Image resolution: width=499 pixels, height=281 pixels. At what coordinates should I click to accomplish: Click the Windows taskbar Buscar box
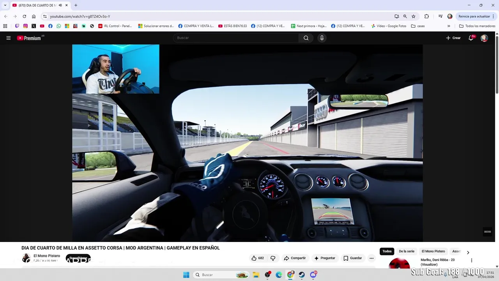[x=221, y=275]
